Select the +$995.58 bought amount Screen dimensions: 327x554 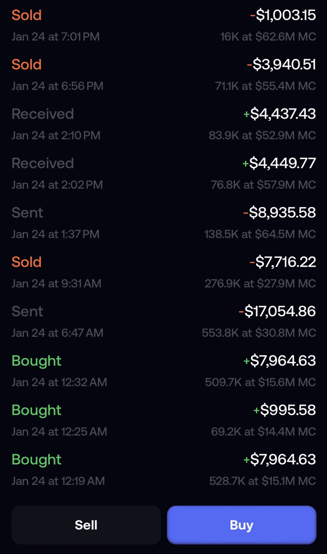(x=284, y=411)
